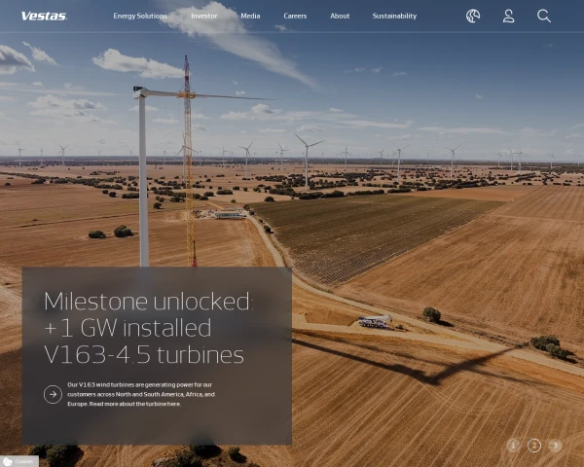Open the user account icon

(508, 16)
